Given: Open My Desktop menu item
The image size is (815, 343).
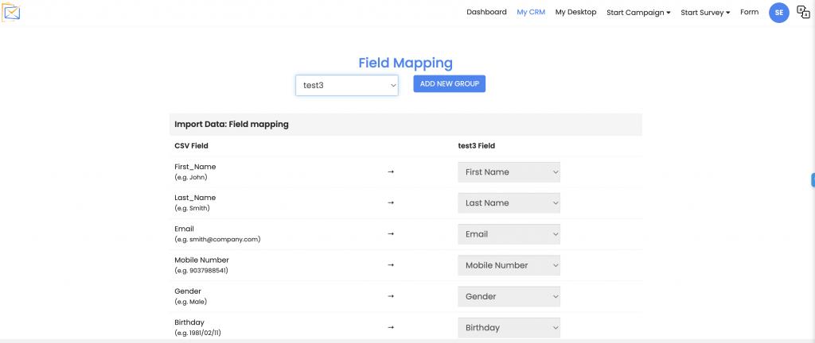Looking at the screenshot, I should pos(575,12).
